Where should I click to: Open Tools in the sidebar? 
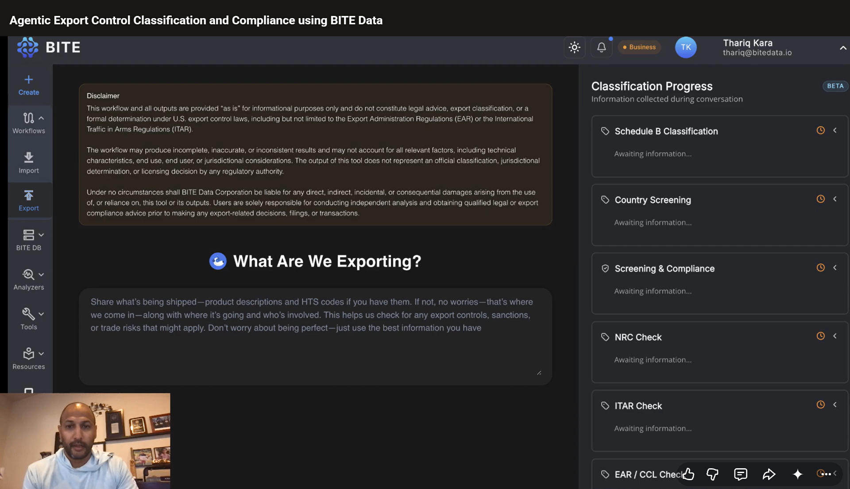point(29,319)
